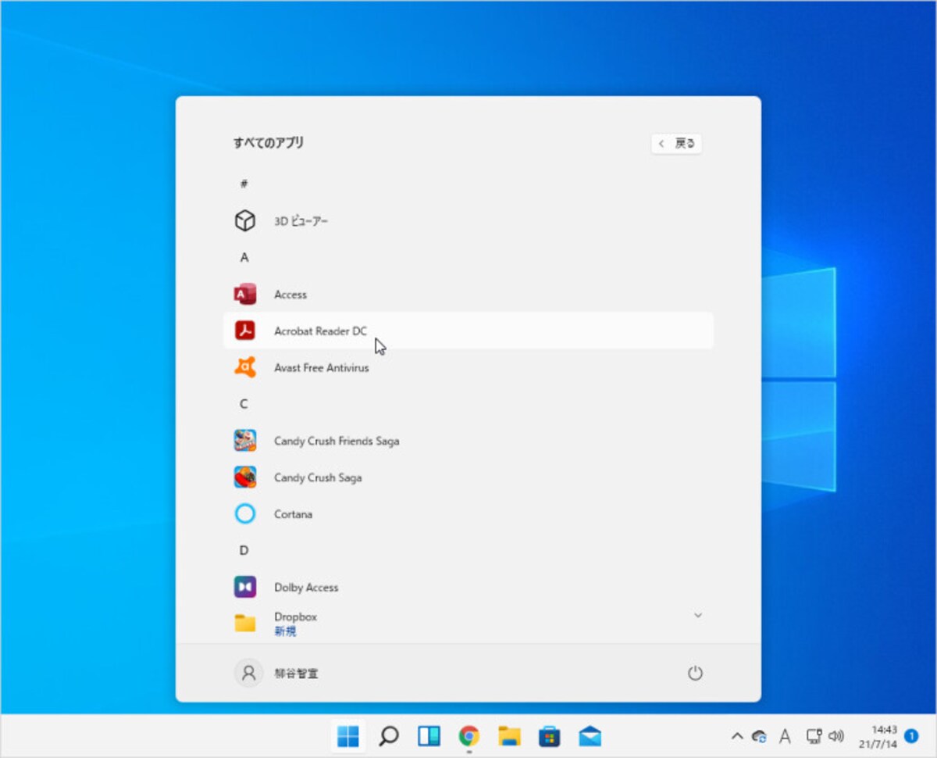Image resolution: width=937 pixels, height=758 pixels.
Task: Click the 戻る back button
Action: click(x=677, y=144)
